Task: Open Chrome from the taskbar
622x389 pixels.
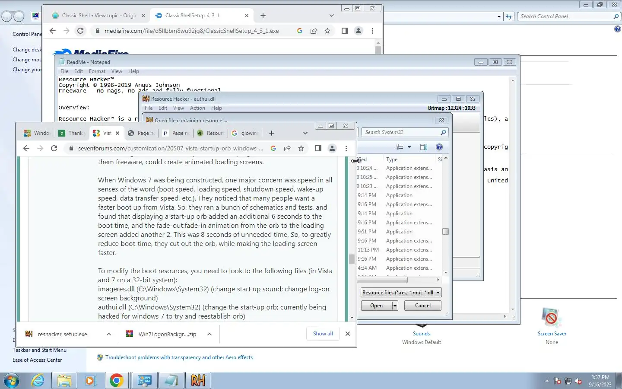Action: coord(116,380)
